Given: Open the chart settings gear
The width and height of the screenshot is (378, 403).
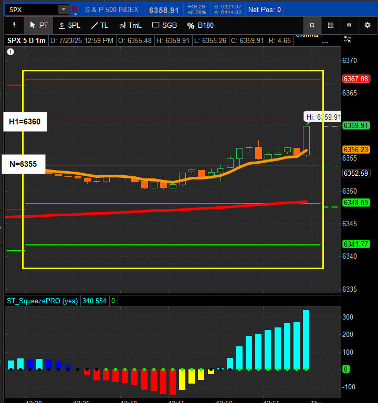Looking at the screenshot, I should pos(367,25).
